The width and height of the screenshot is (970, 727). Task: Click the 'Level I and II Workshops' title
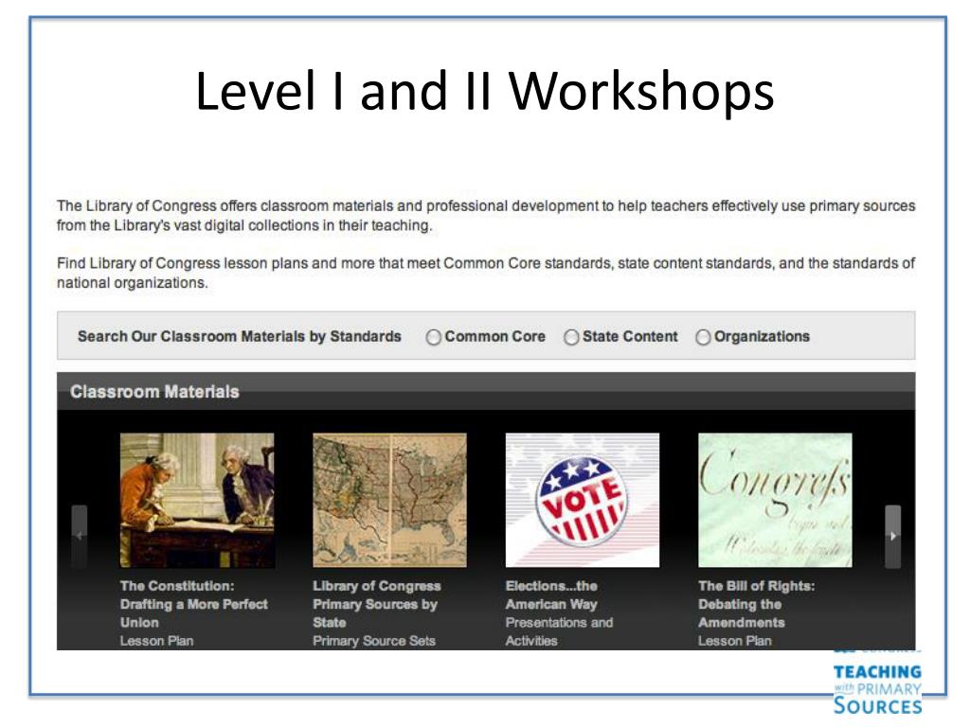[x=485, y=90]
